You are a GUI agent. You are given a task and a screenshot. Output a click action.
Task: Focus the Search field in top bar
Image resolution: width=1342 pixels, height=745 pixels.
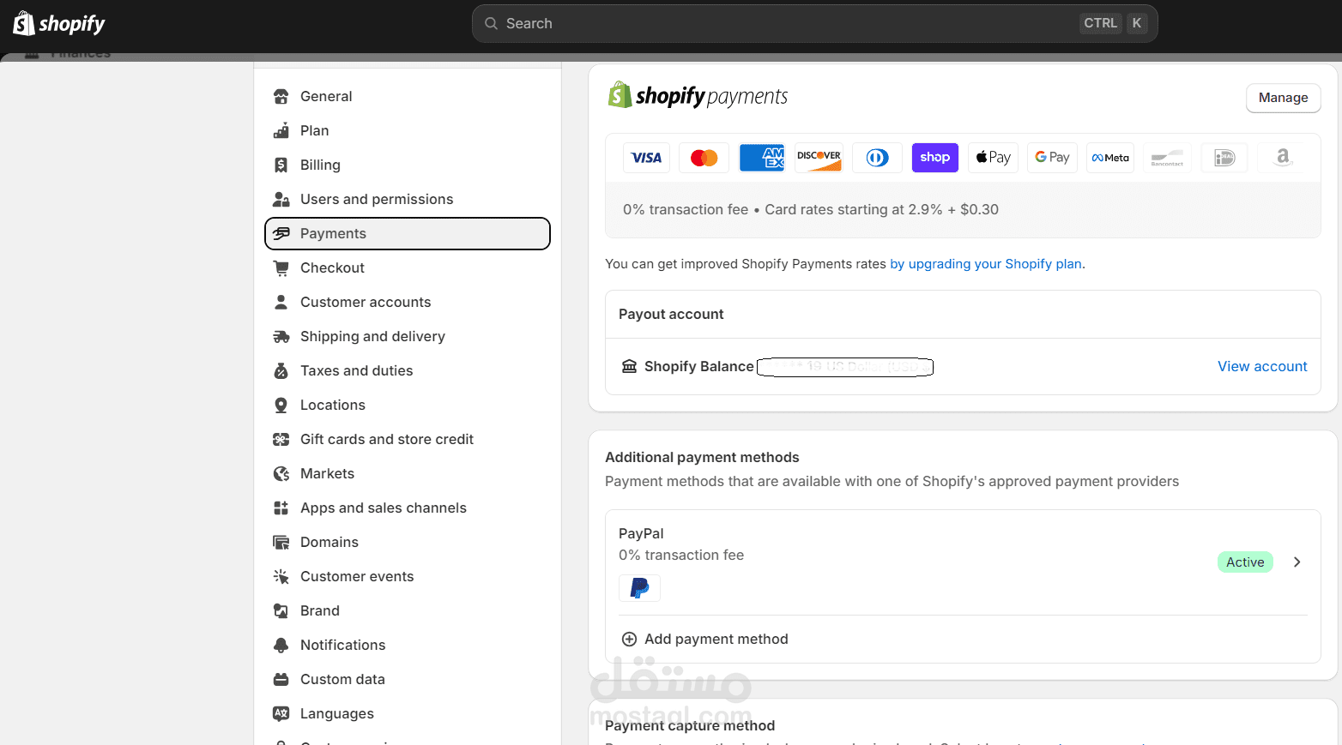(815, 24)
